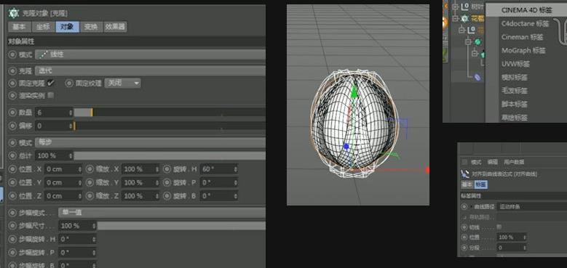Click the Align to Spline tag icon
Screen dimensions: 567x268
[464, 174]
